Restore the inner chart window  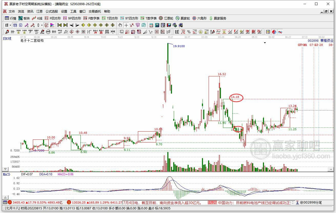coord(326,12)
